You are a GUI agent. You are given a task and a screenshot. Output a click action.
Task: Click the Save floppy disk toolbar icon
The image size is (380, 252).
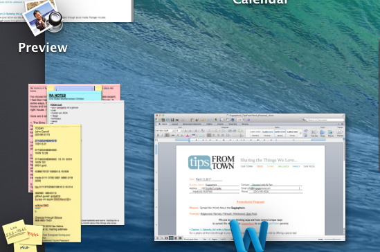coord(172,120)
